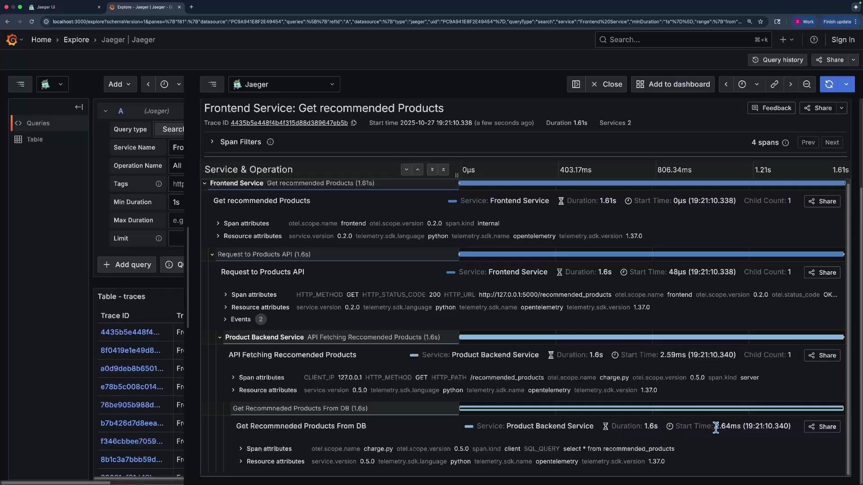Expand Events section with 2 events

(245, 319)
